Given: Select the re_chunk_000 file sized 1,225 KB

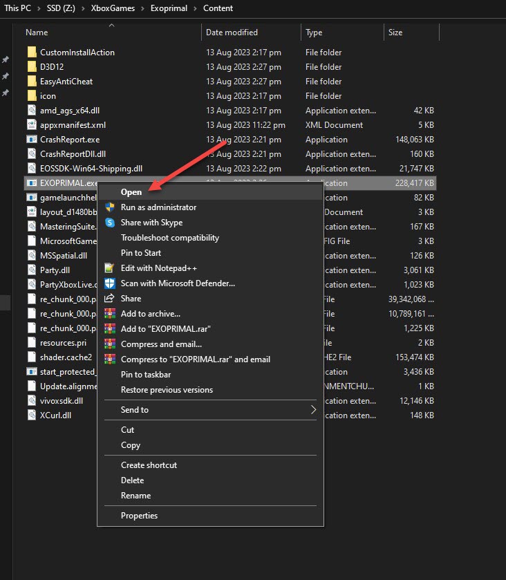Looking at the screenshot, I should pyautogui.click(x=229, y=328).
